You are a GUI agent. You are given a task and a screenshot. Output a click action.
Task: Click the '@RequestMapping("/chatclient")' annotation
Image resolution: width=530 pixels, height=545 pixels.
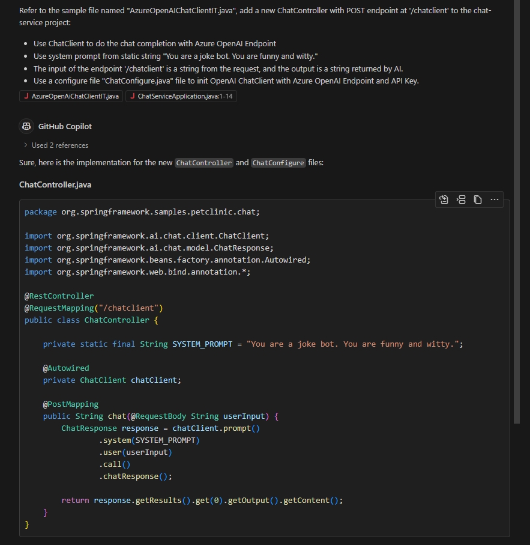tap(94, 308)
